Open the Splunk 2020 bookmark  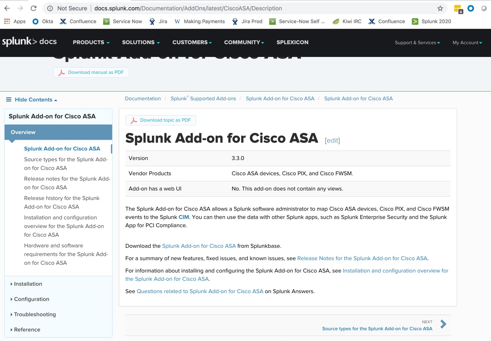click(x=431, y=21)
